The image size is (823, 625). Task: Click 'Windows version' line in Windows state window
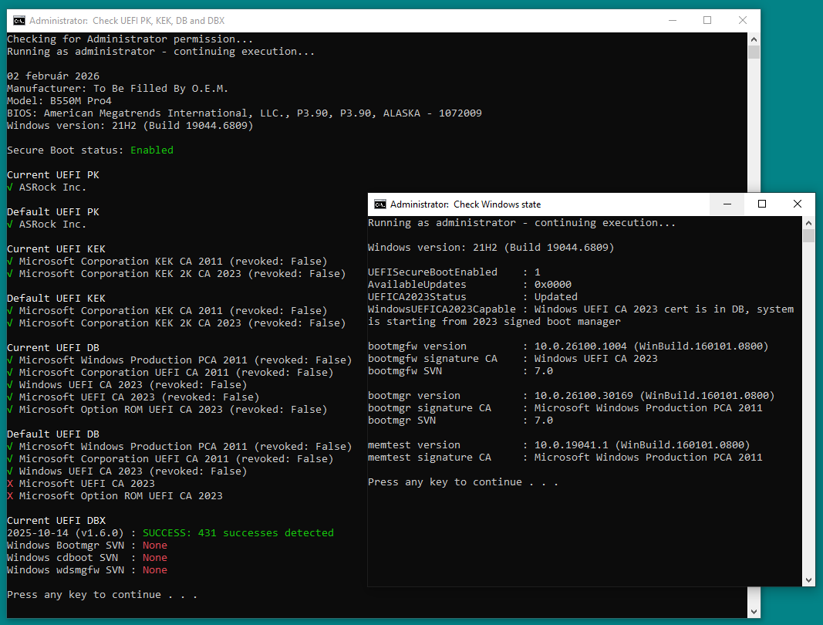491,248
